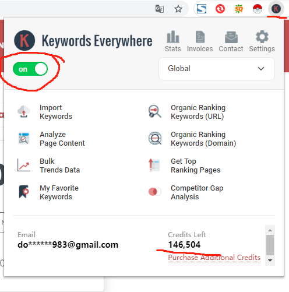Click the Analyze Page Content icon

pyautogui.click(x=24, y=138)
